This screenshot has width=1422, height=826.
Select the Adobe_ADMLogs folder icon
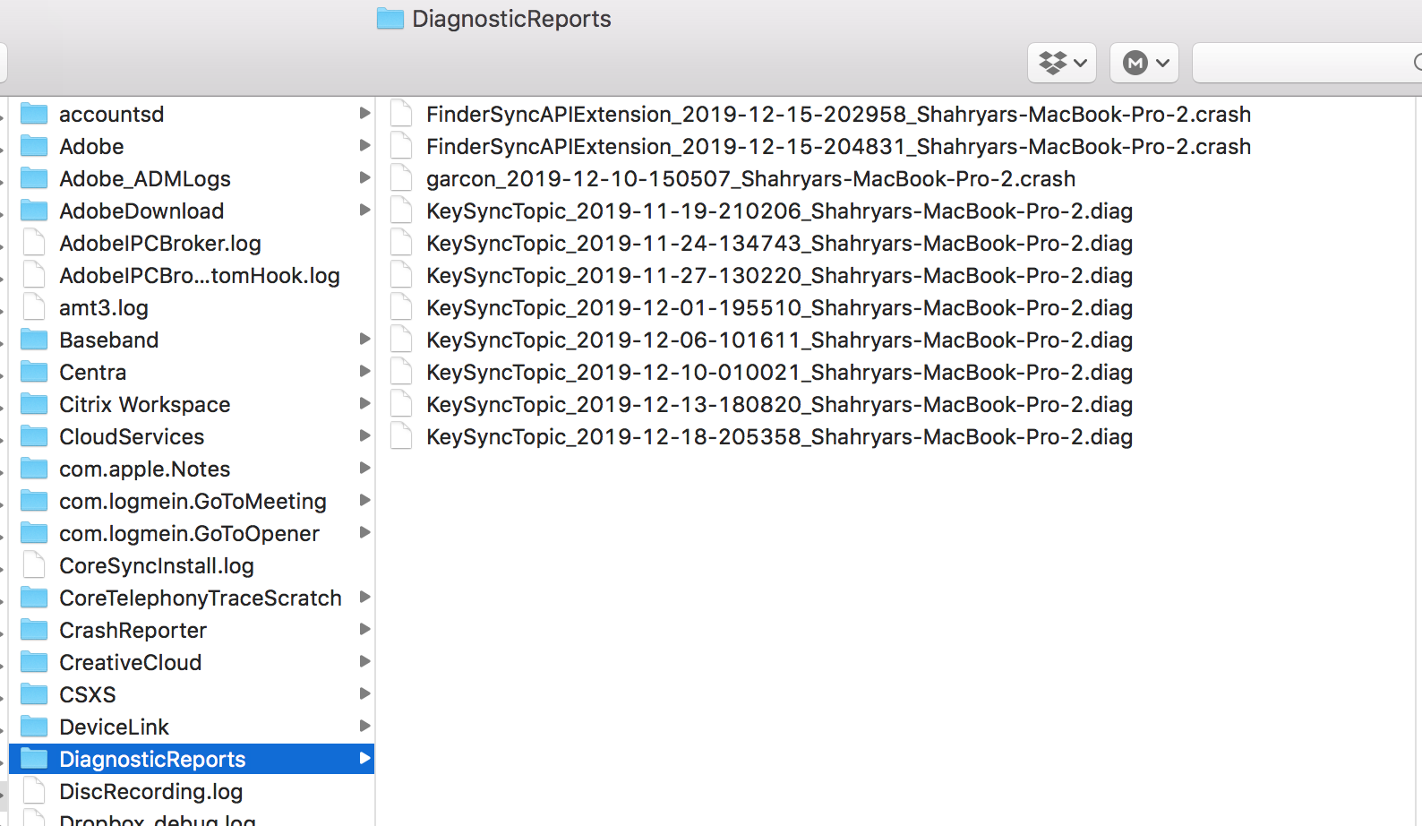point(34,178)
